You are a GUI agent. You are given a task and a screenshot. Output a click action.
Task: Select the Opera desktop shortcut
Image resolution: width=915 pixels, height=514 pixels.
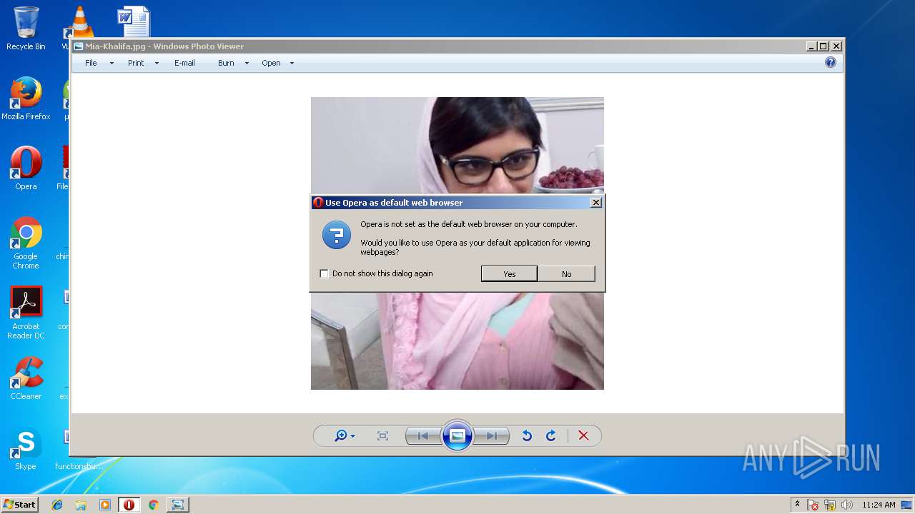pyautogui.click(x=26, y=168)
